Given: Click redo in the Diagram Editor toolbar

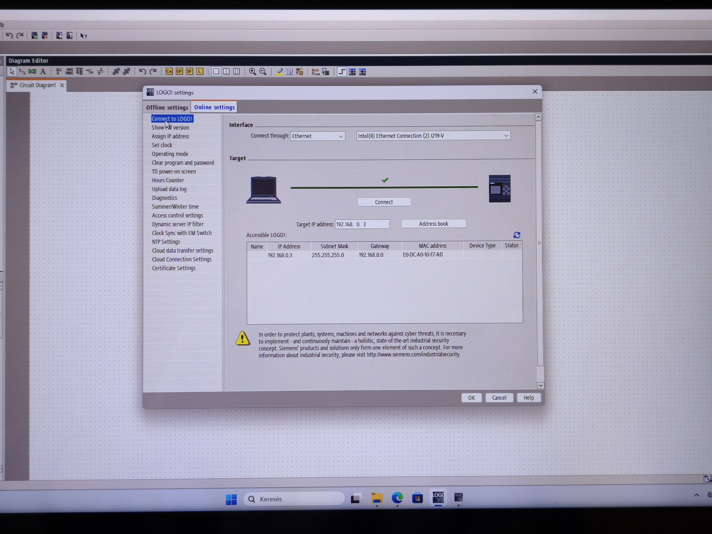Looking at the screenshot, I should pyautogui.click(x=153, y=72).
